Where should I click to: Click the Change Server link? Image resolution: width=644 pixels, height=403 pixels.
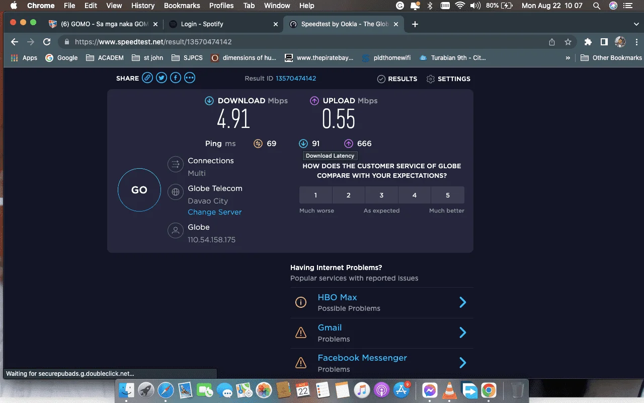[215, 212]
